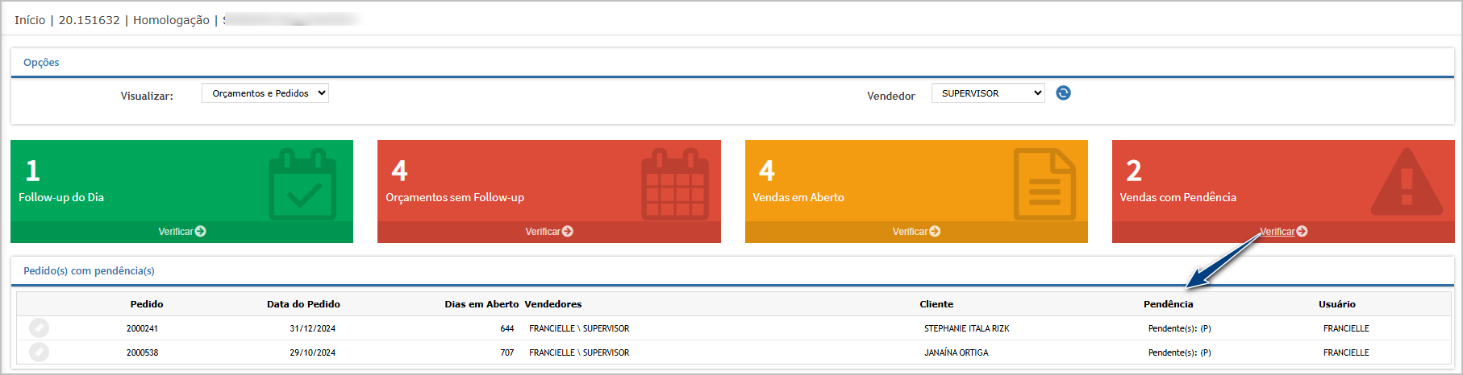
Task: Click client STEPHANIE ITALA RIZK
Action: (967, 328)
